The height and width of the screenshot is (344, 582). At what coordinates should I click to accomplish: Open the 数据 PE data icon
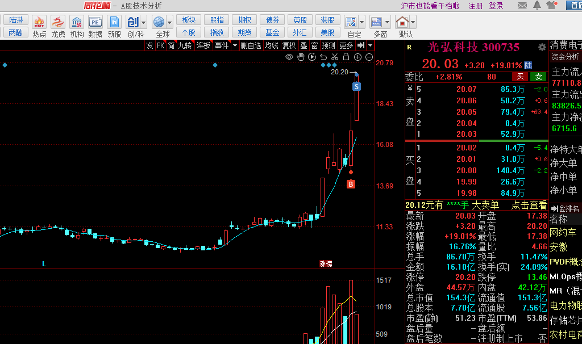(x=95, y=22)
